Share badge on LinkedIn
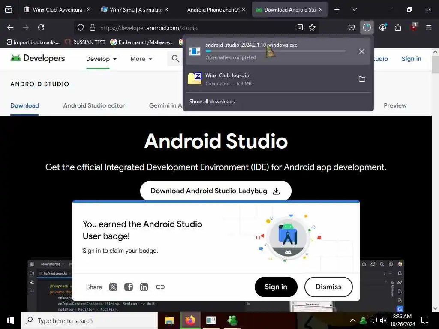This screenshot has width=439, height=329. [x=144, y=287]
